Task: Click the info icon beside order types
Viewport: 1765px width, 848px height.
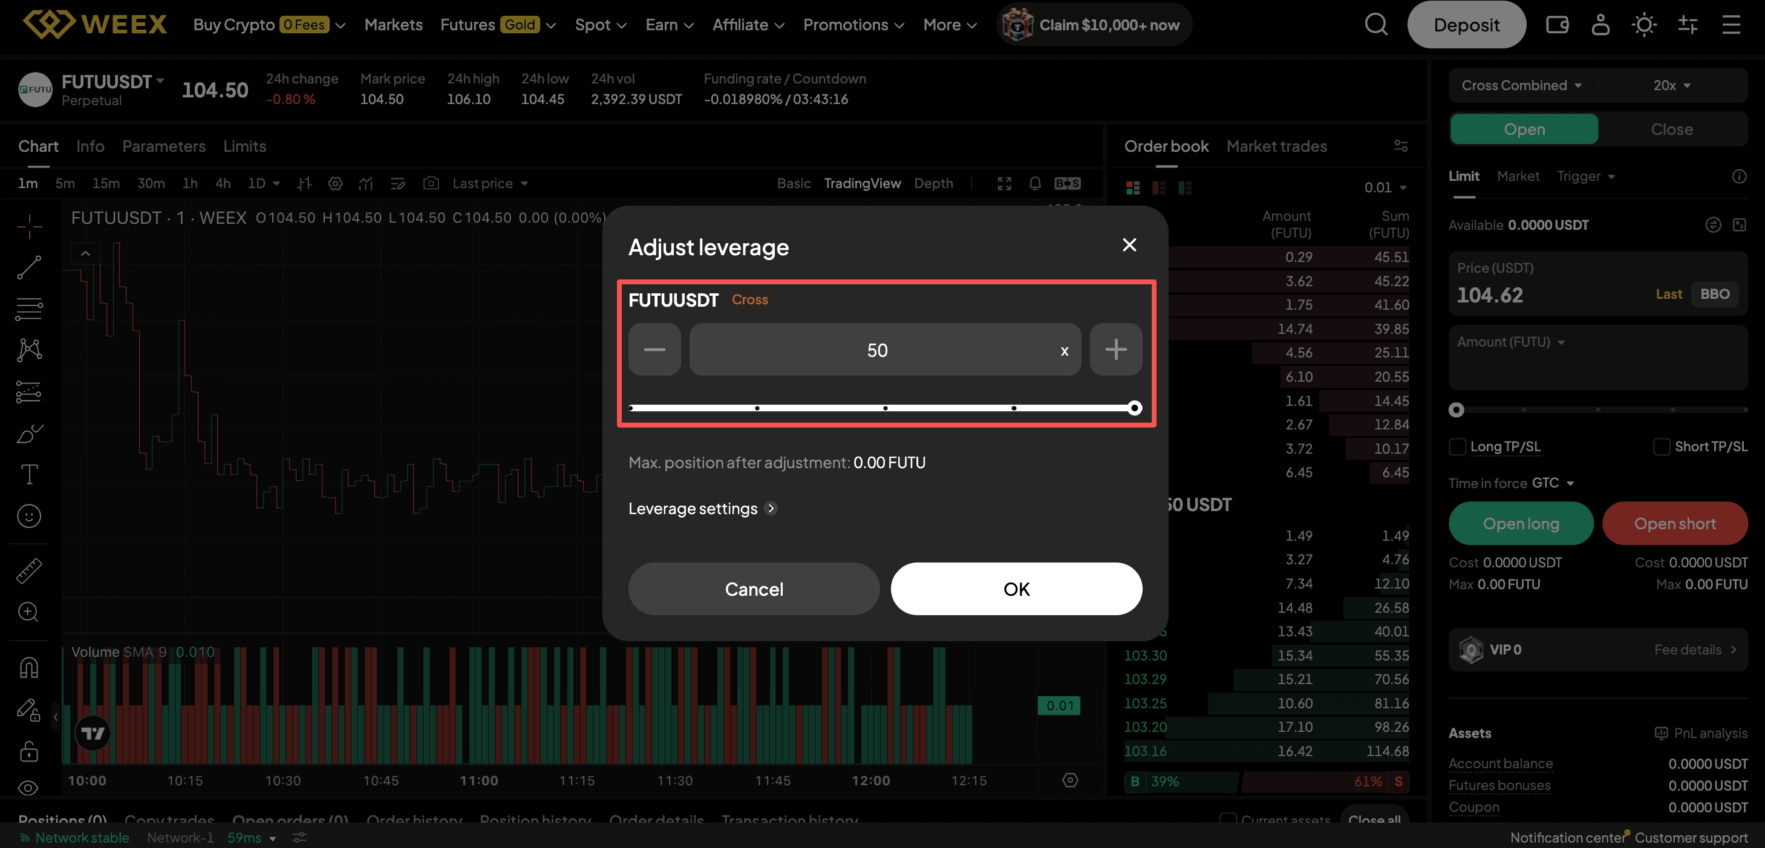Action: 1739,177
